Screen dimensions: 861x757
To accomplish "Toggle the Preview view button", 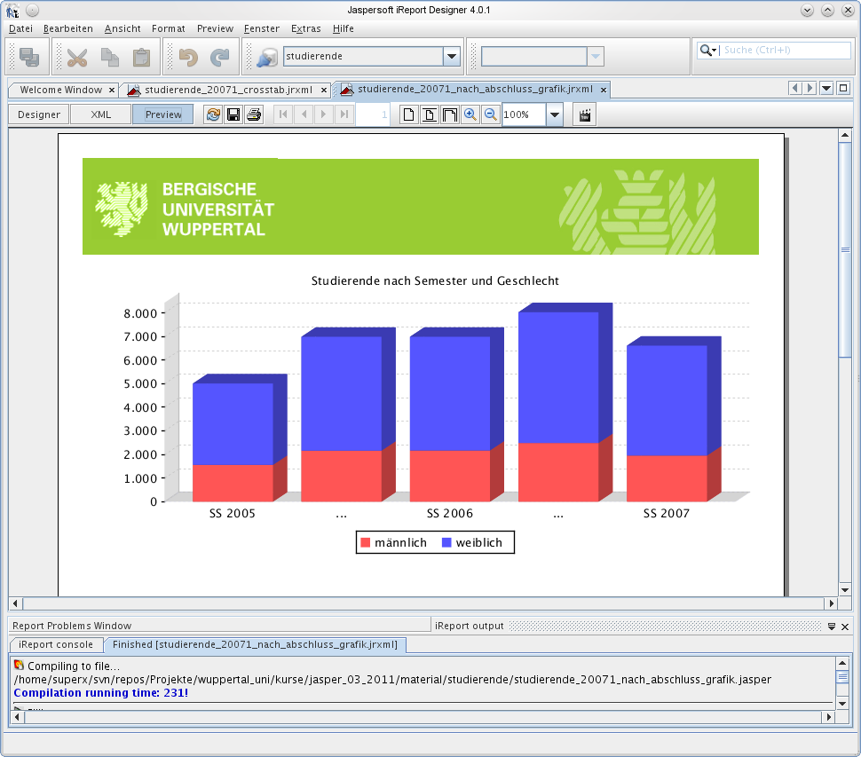I will [x=163, y=114].
